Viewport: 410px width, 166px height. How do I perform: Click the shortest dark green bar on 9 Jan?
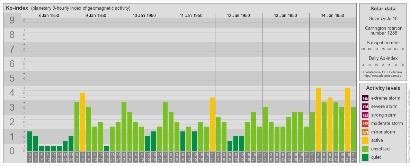pyautogui.click(x=106, y=148)
